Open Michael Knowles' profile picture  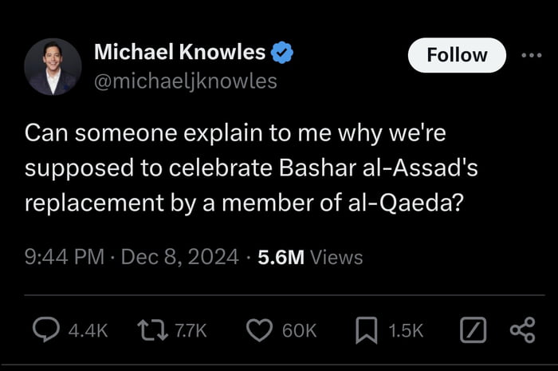click(x=53, y=67)
